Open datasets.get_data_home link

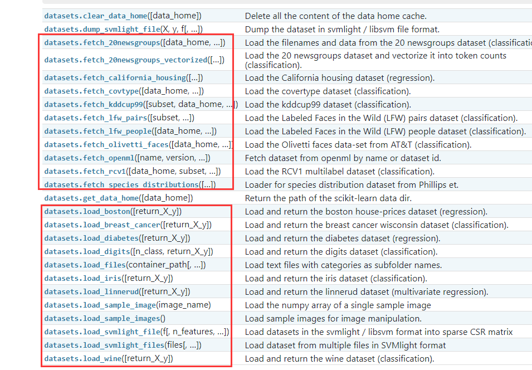[91, 198]
